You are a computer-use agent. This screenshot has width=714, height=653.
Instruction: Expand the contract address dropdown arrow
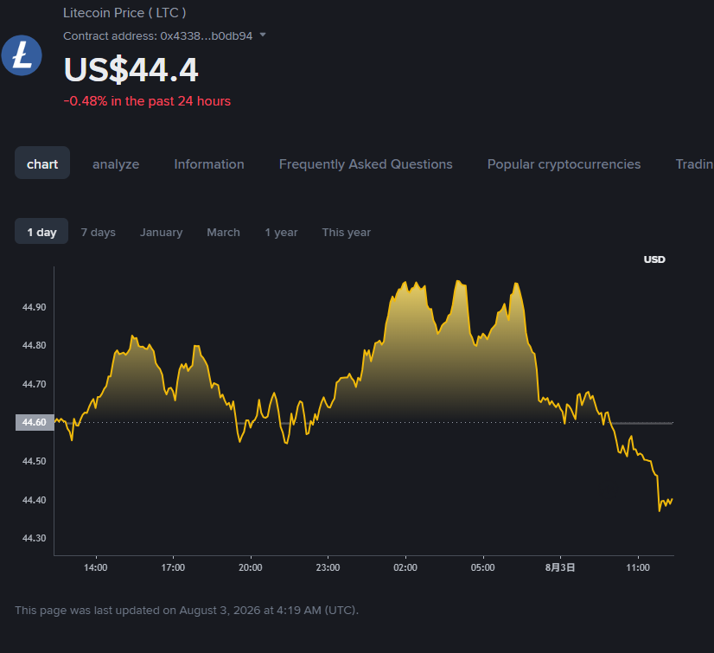[263, 35]
